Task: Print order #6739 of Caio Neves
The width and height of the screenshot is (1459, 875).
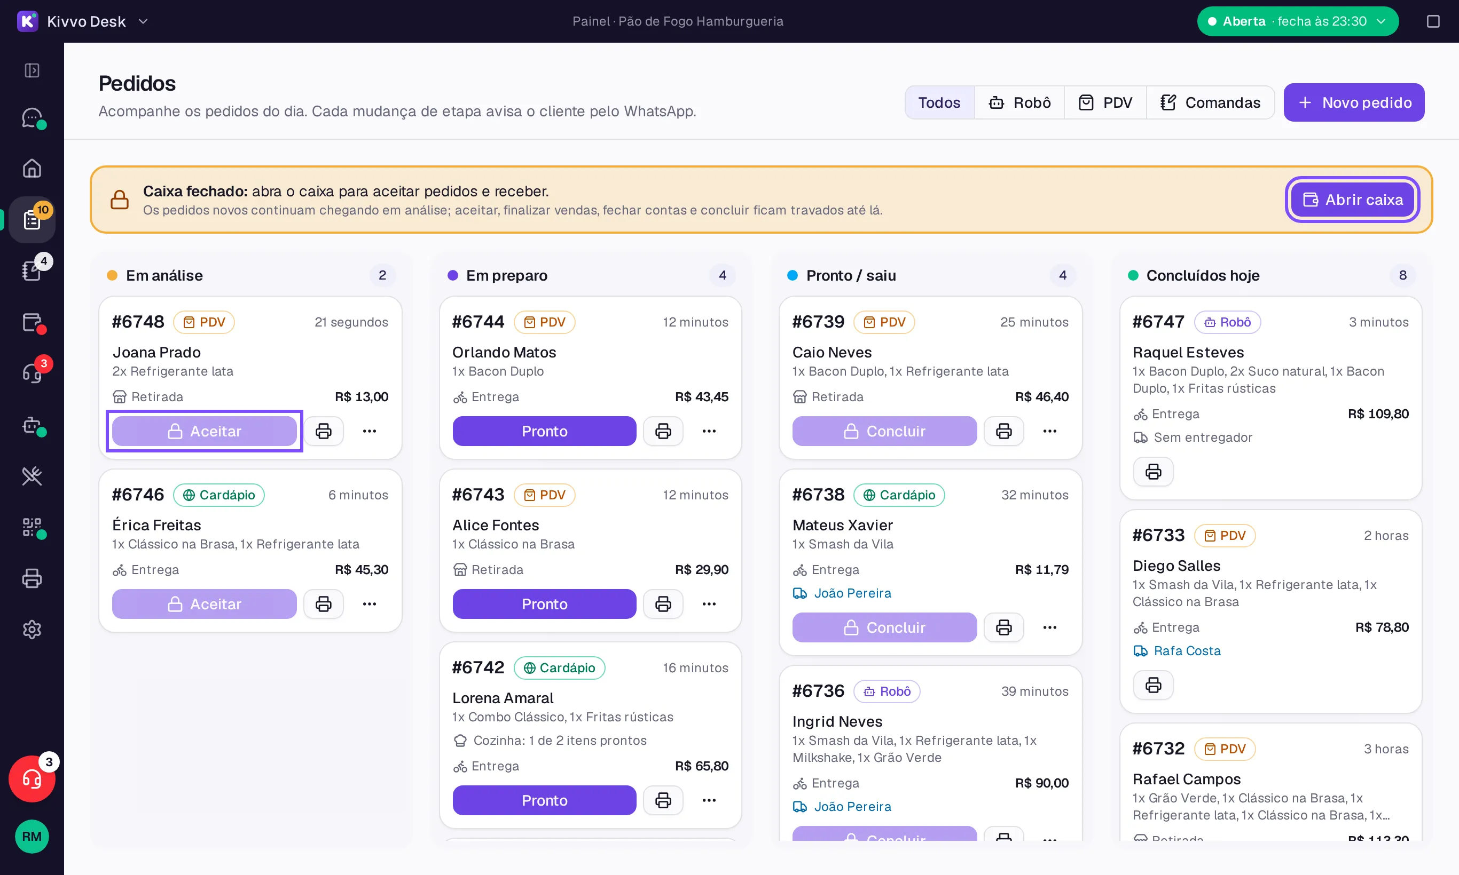Action: [1004, 431]
